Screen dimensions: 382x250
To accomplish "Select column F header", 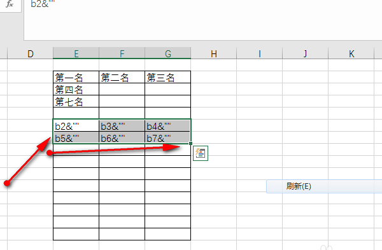I will 122,53.
